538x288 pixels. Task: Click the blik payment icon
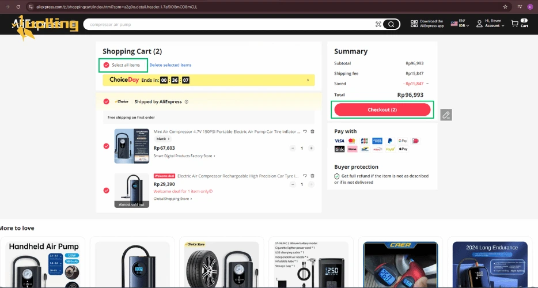point(339,149)
